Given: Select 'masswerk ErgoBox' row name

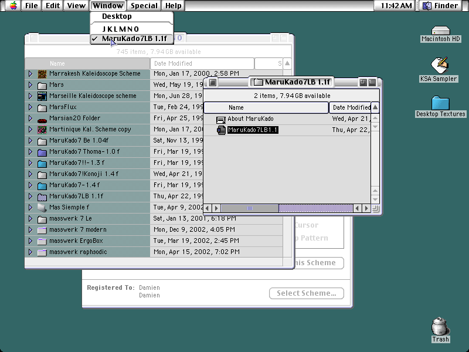Looking at the screenshot, I should click(x=76, y=241).
